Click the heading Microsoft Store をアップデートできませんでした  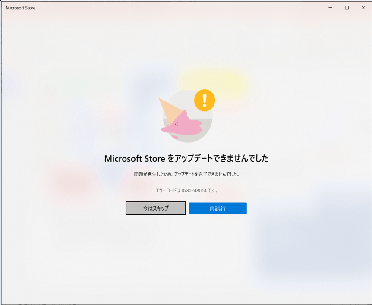click(x=186, y=159)
